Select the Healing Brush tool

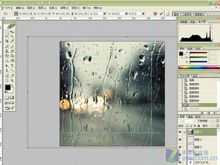tap(7, 47)
